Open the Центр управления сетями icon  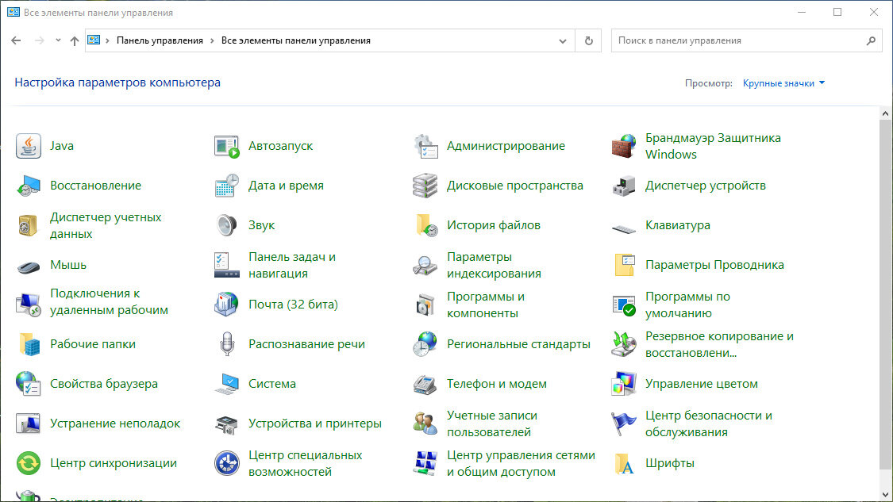tap(425, 463)
